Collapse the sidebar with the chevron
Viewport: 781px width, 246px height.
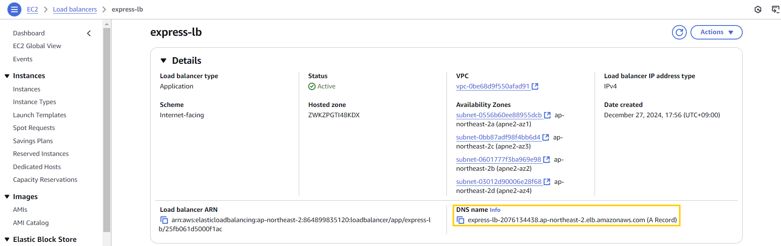89,33
